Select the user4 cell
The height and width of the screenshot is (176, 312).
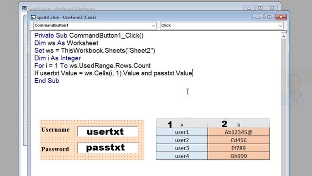(182, 156)
